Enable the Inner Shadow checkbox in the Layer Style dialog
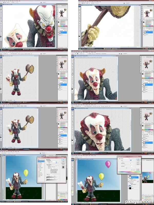Screen dimensions: 154x205 tap(38, 164)
